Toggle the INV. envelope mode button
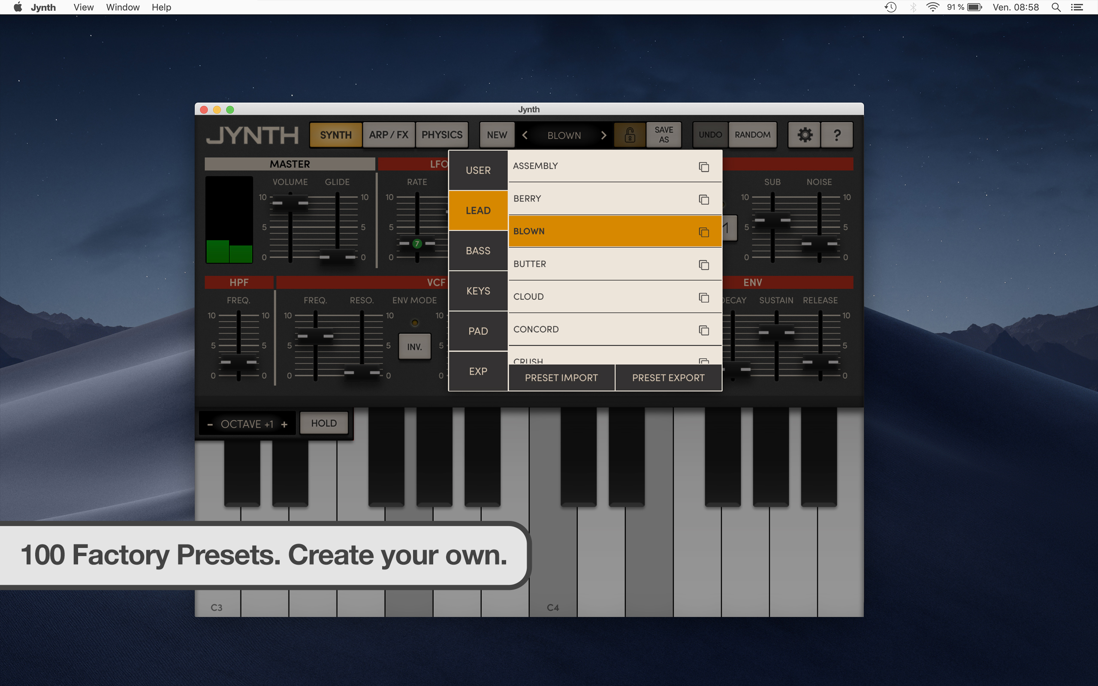 [x=414, y=346]
